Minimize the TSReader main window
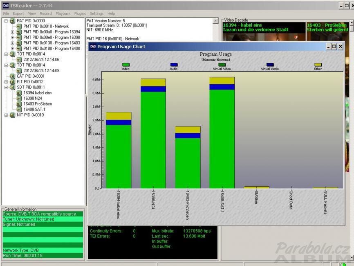The width and height of the screenshot is (354, 266). [x=341, y=6]
